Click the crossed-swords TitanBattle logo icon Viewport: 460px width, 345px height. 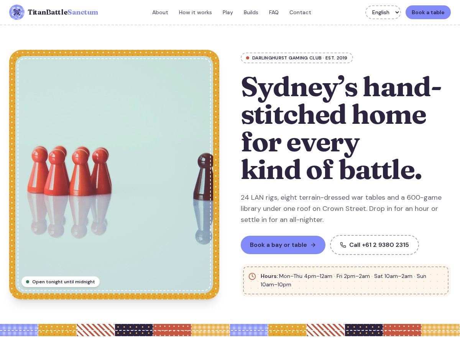click(x=17, y=12)
